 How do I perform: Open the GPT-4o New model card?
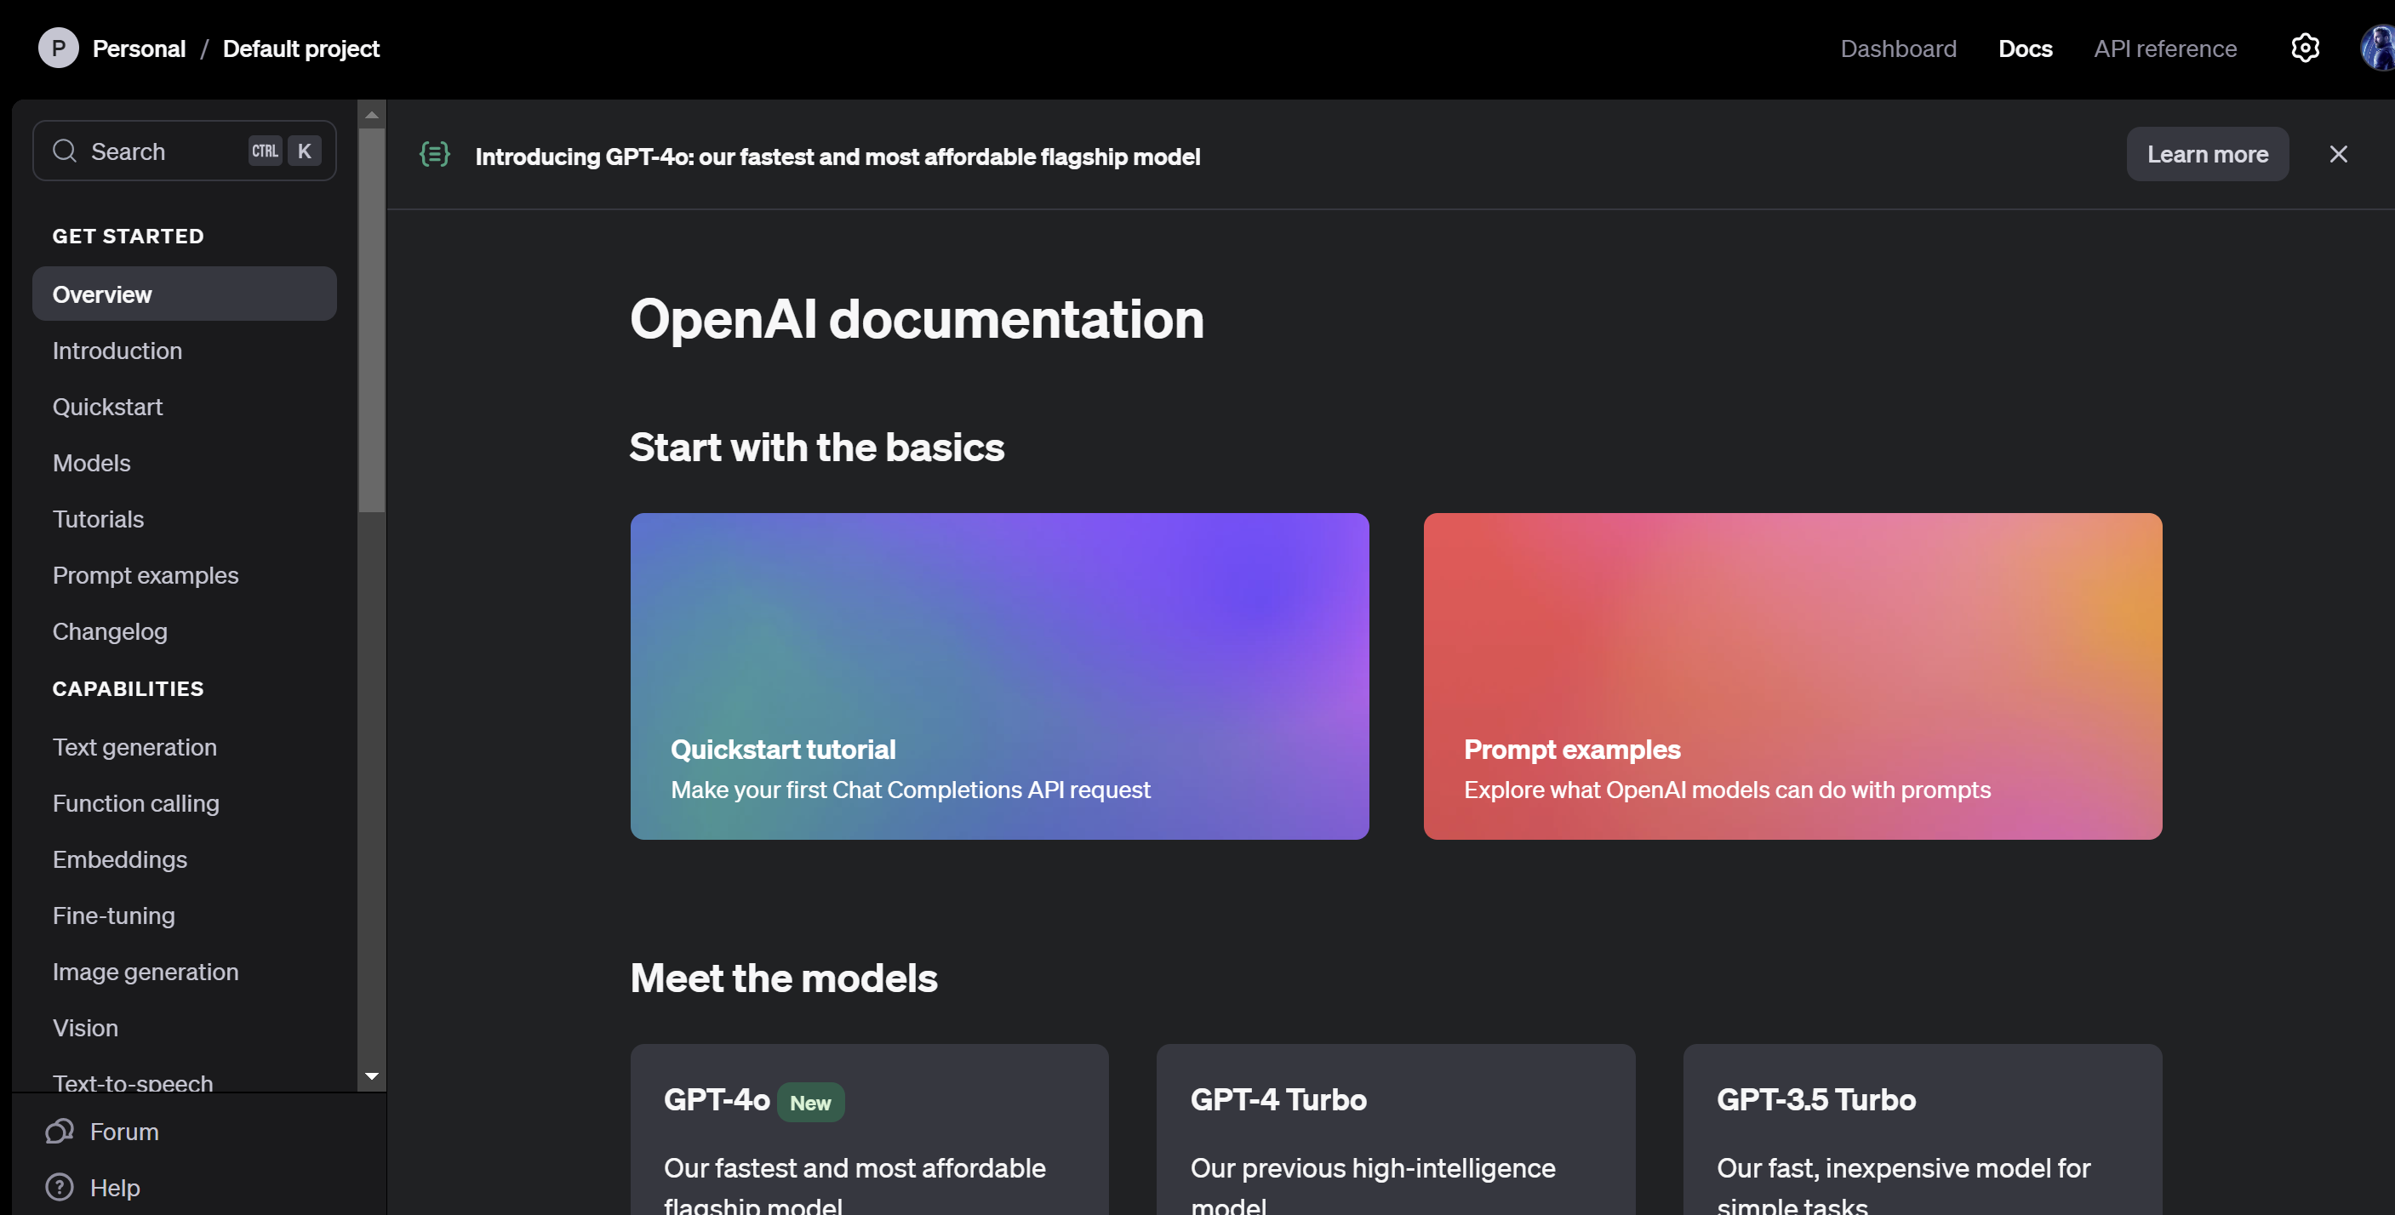(x=868, y=1129)
